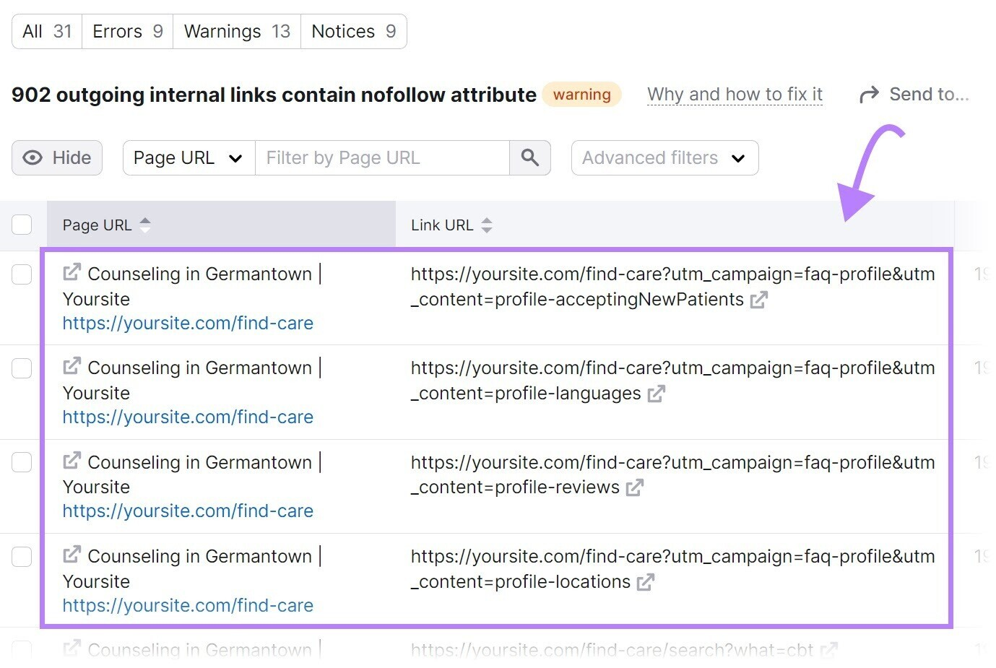Click the external link icon beside profile-reviews URL

633,488
